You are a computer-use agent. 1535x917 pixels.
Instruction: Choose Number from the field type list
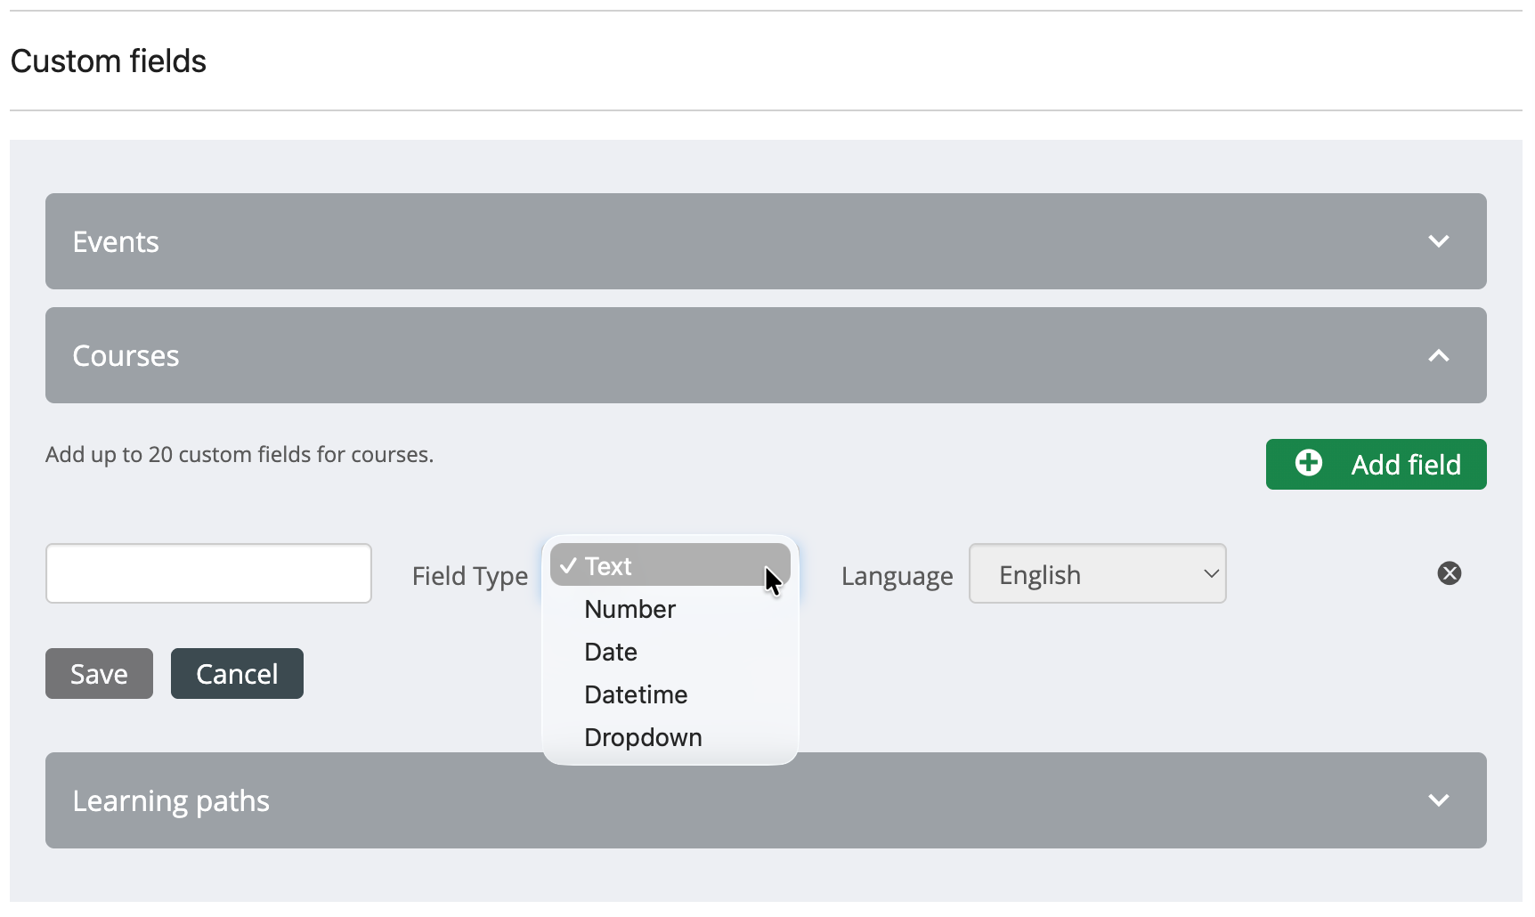click(629, 610)
